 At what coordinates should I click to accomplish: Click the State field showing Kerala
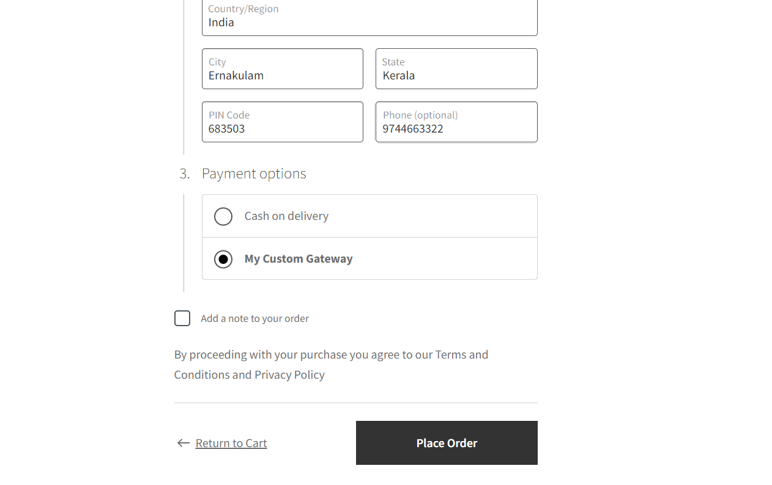tap(456, 68)
